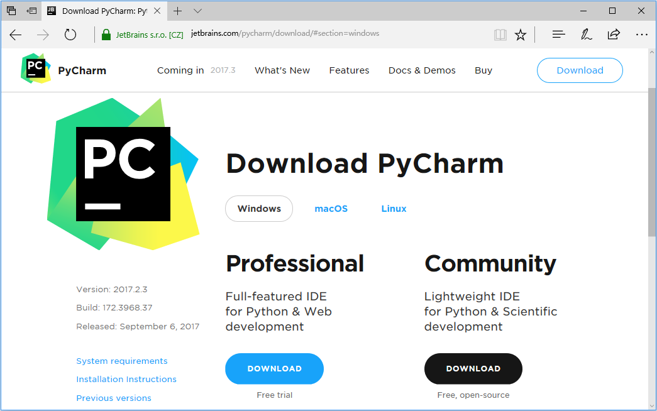Screen dimensions: 657x411
Task: Click the Build: 172.3968.37 text
Action: pyautogui.click(x=114, y=308)
